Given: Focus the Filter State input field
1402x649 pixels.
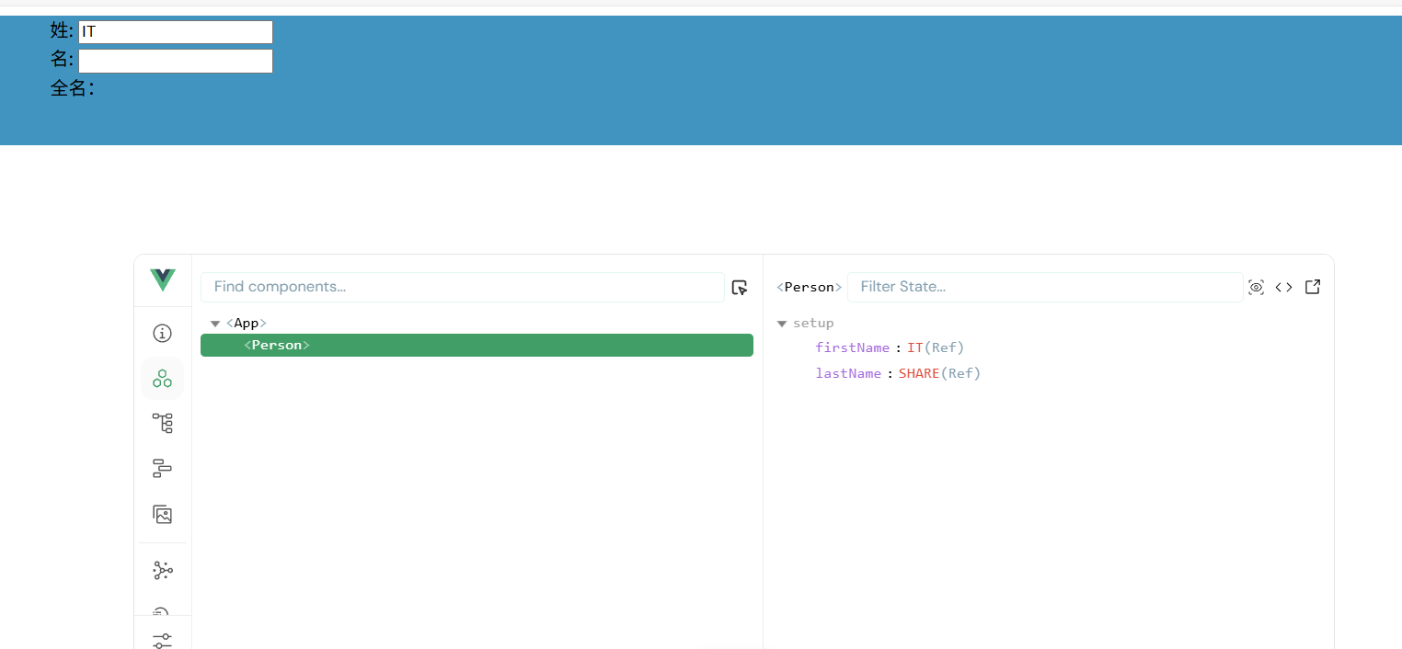Looking at the screenshot, I should tap(1045, 287).
